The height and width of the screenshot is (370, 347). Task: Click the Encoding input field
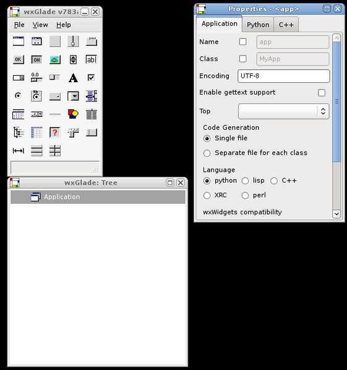pyautogui.click(x=283, y=76)
